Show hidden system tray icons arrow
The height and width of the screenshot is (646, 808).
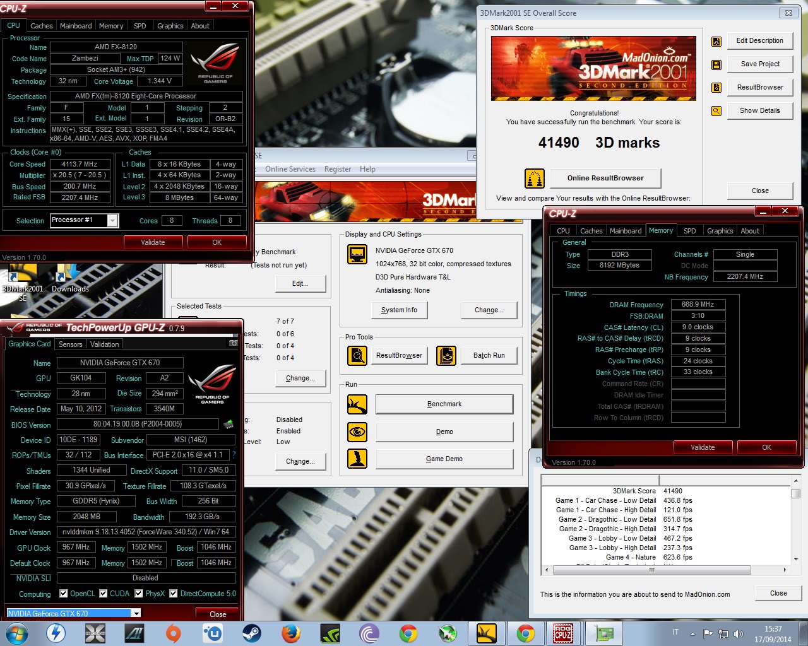[x=693, y=634]
